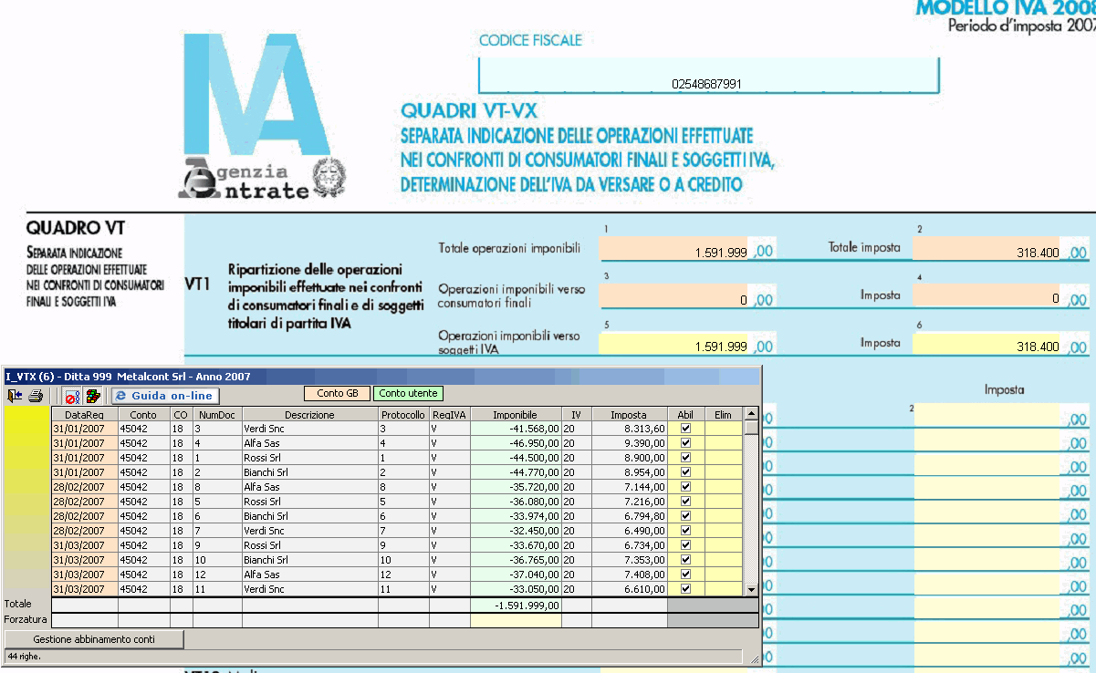
Task: Click the NumDoc column header
Action: click(216, 414)
